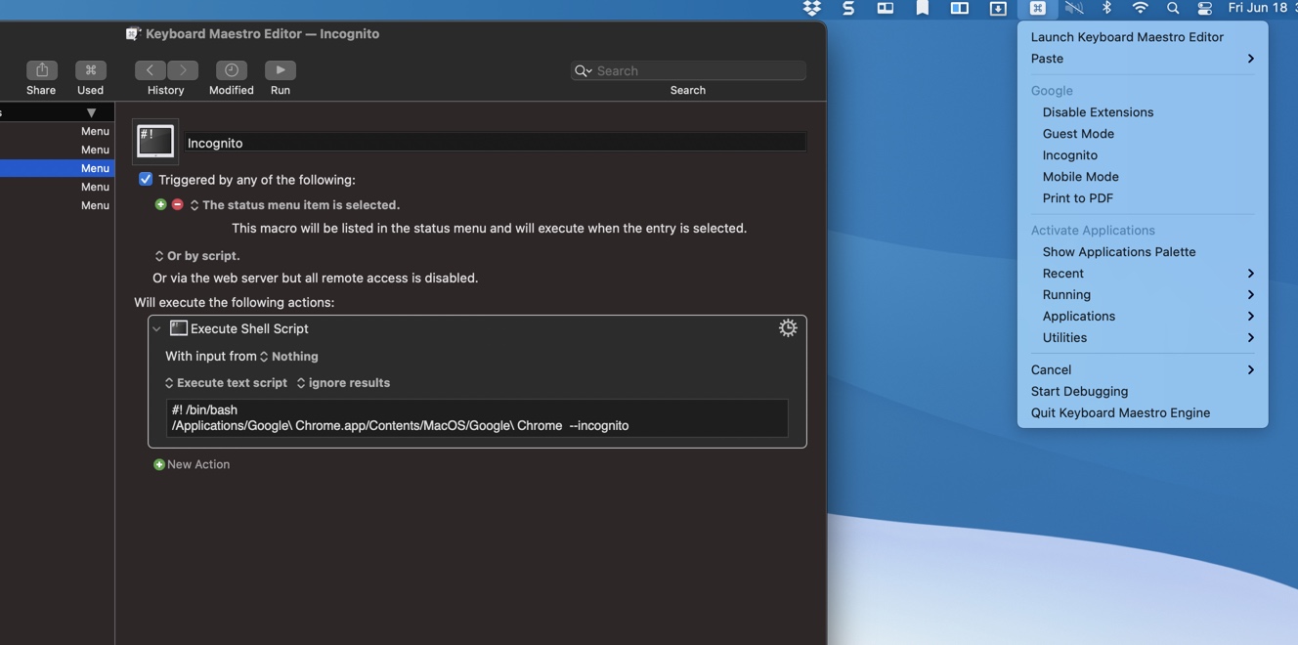Expand the Utilities submenu
The height and width of the screenshot is (645, 1298).
[1142, 338]
